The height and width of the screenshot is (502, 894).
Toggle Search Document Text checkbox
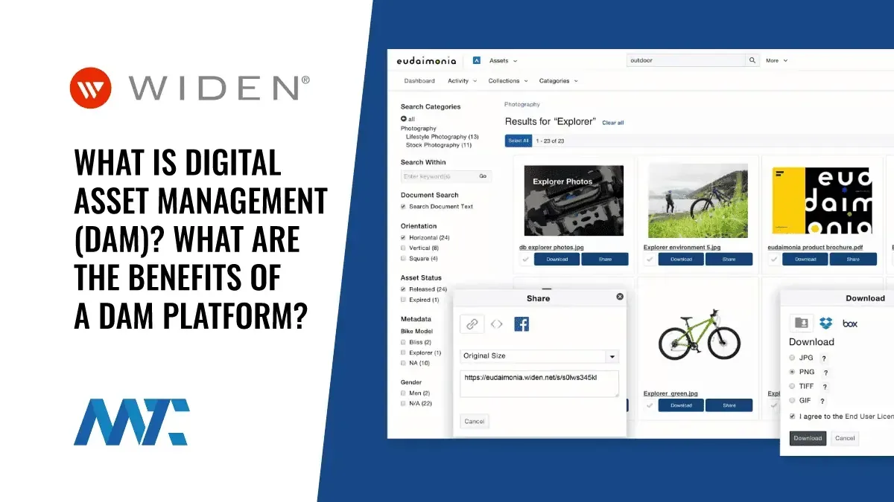coord(404,207)
